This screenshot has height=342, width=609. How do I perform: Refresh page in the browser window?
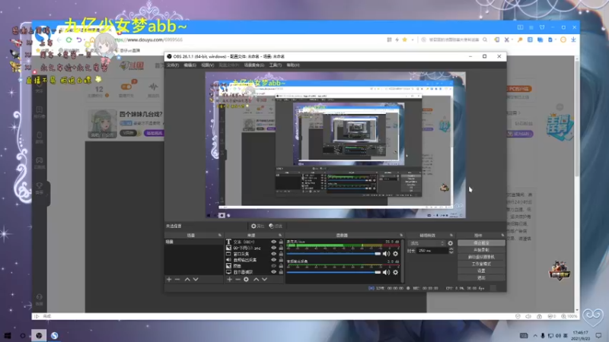69,40
